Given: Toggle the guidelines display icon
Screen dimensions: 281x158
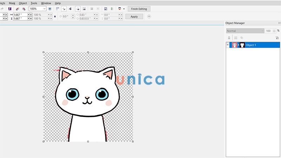Looking at the screenshot, I should 64,9.
